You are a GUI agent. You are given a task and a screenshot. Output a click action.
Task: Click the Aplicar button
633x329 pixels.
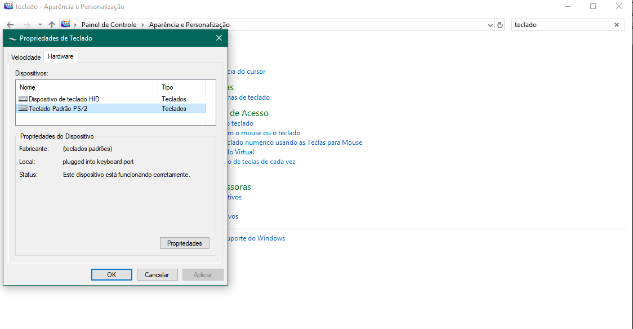203,275
